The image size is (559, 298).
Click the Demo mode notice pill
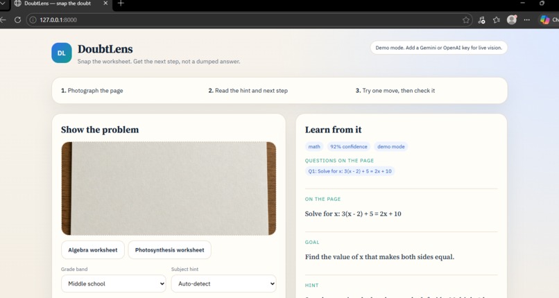[x=438, y=48]
